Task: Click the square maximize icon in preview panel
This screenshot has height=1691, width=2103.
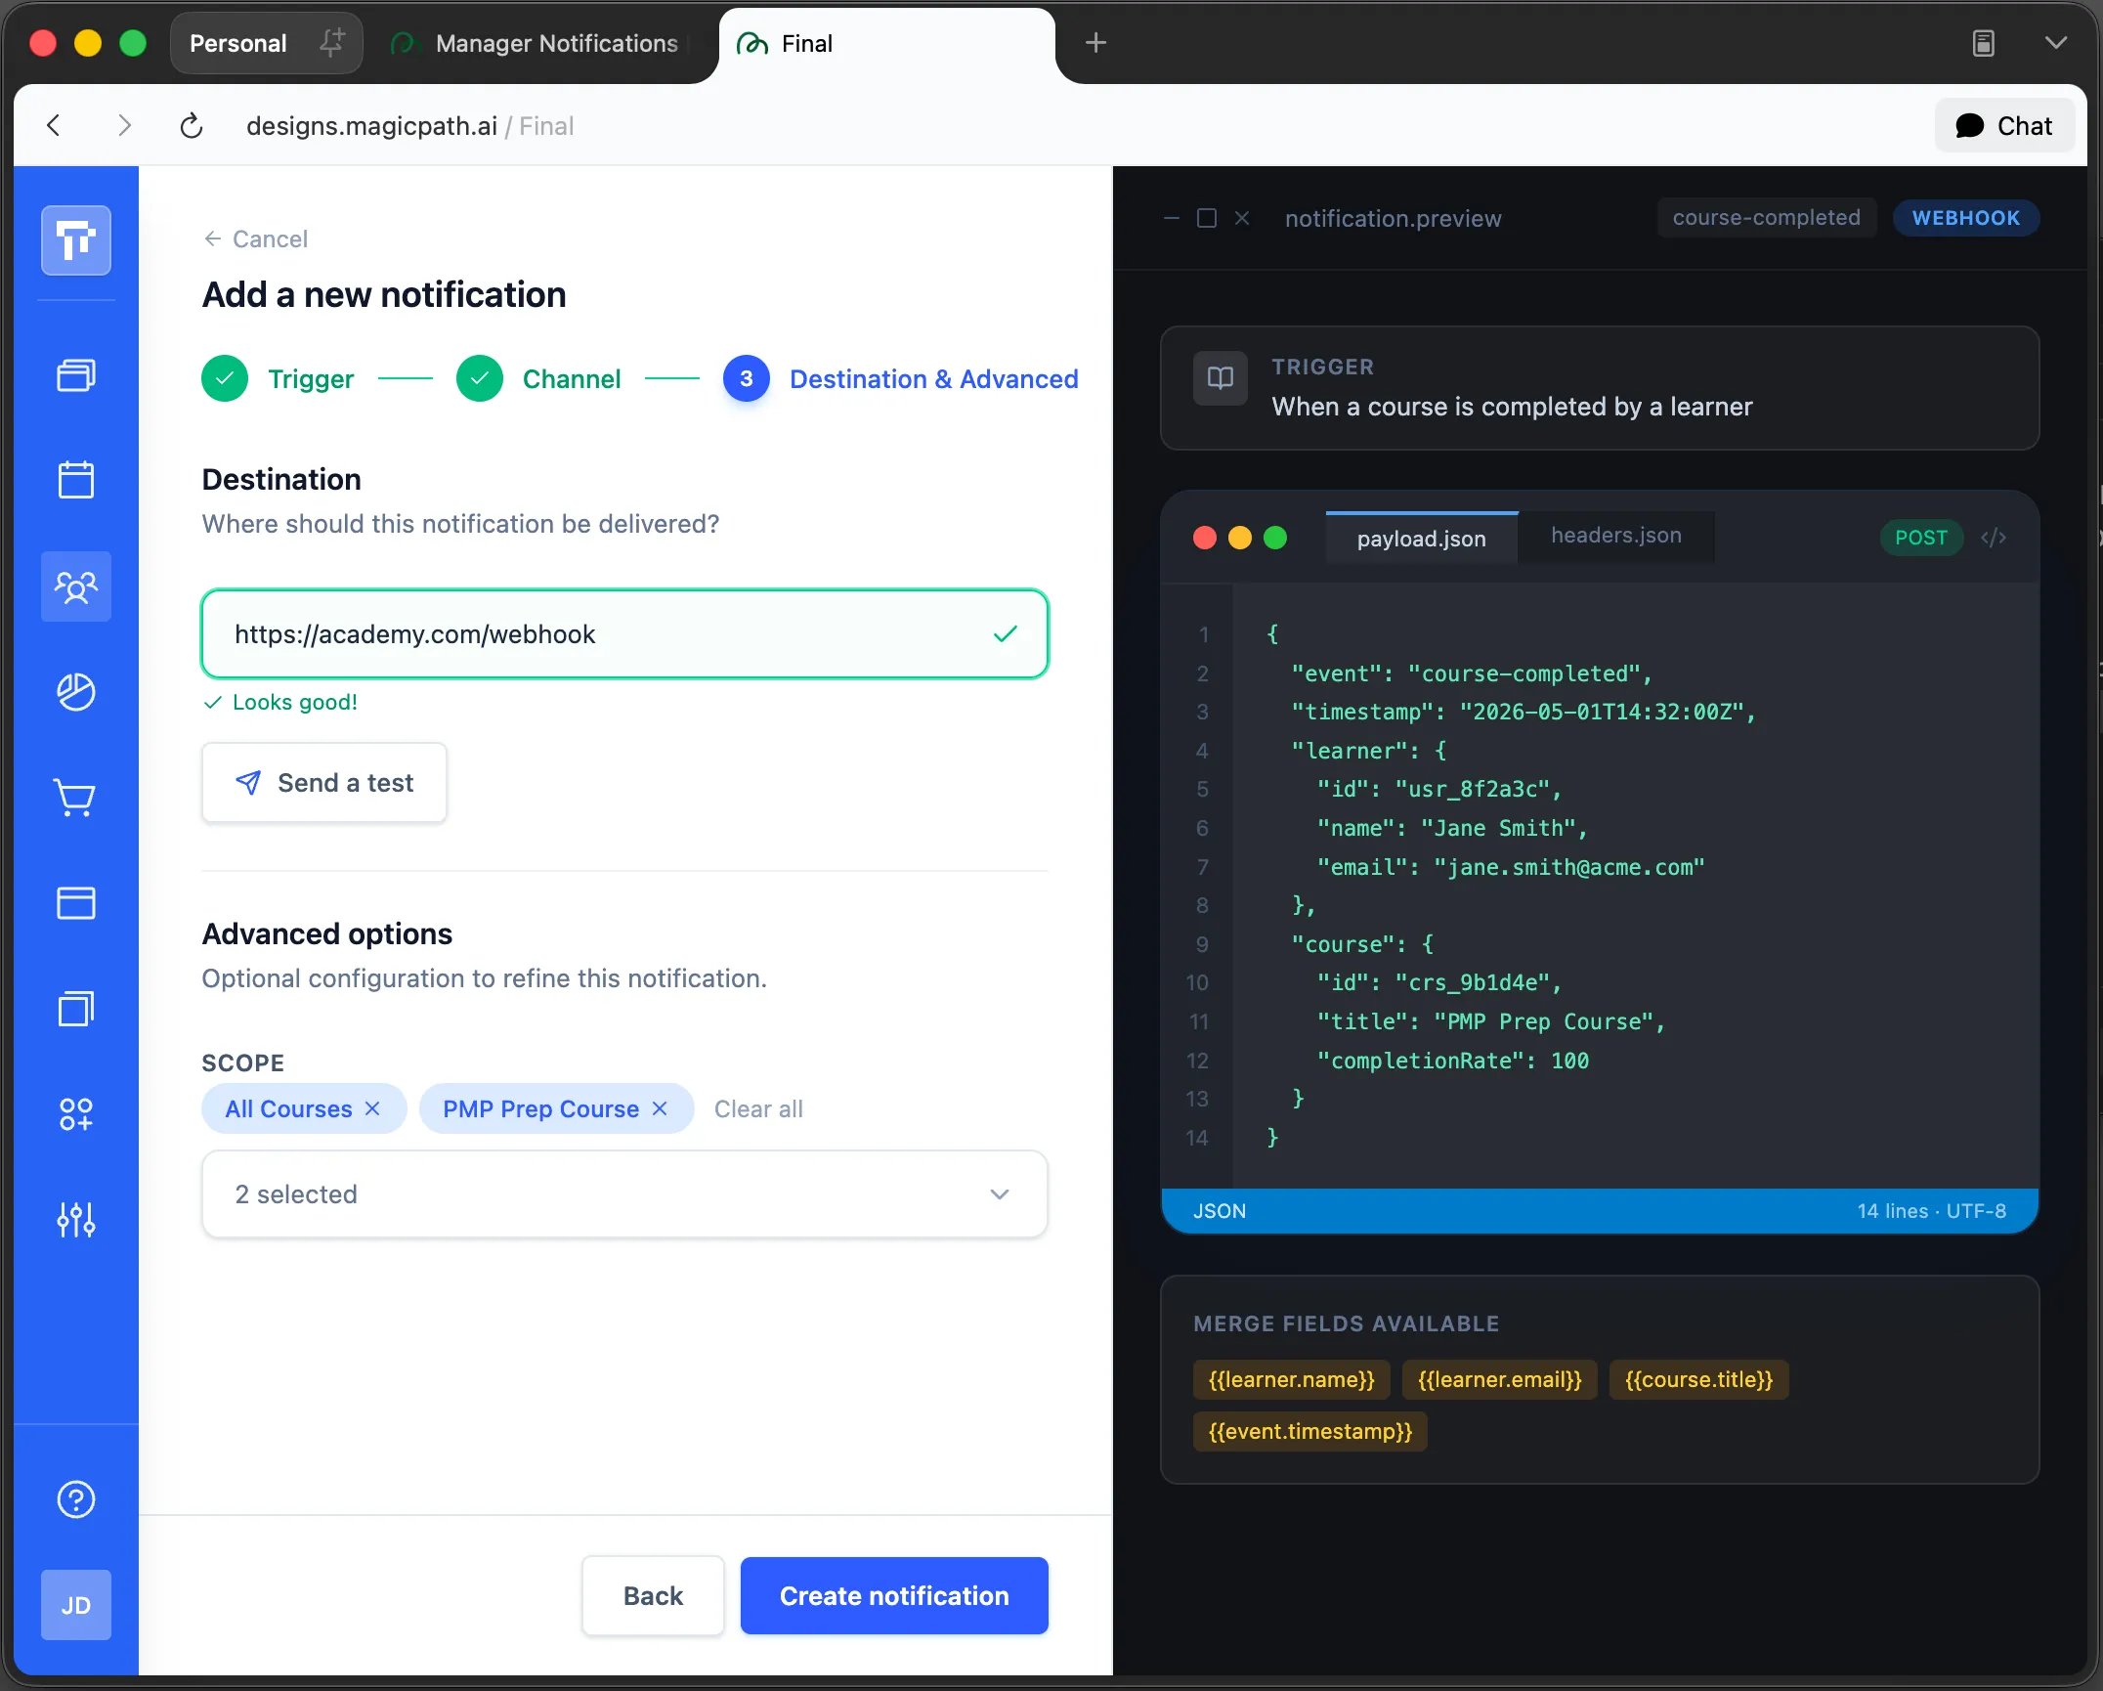Action: pos(1207,218)
